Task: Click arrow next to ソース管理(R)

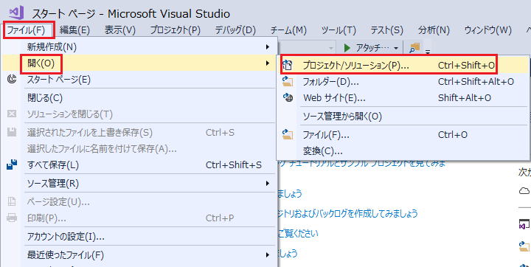Action: point(268,184)
